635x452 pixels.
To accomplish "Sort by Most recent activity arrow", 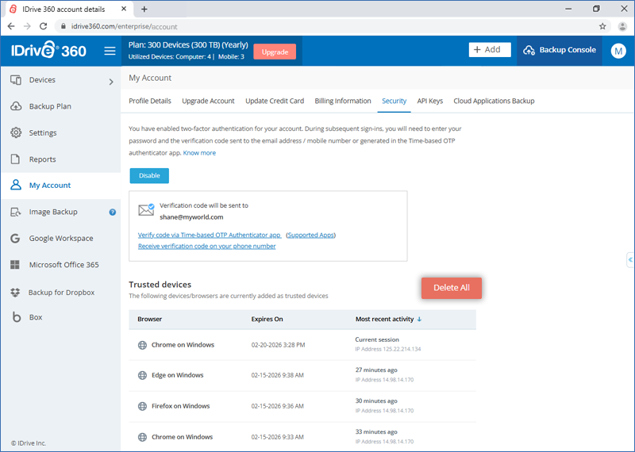I will [419, 320].
